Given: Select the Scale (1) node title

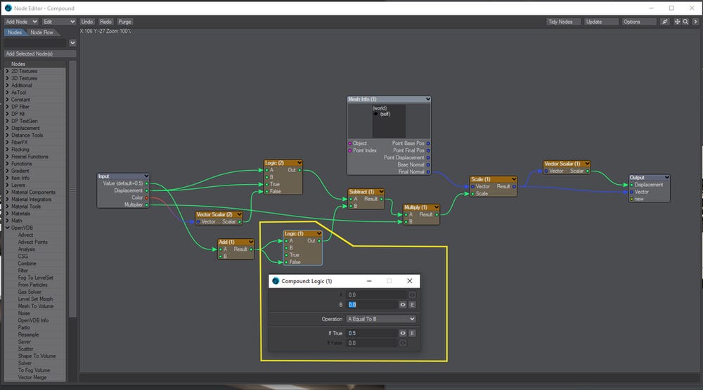Looking at the screenshot, I should pyautogui.click(x=481, y=179).
